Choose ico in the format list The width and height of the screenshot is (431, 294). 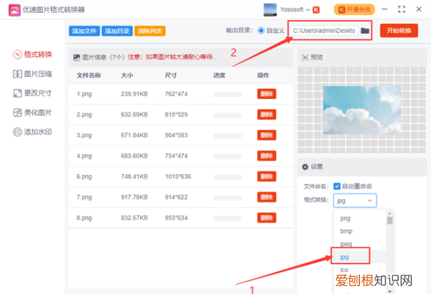344,270
